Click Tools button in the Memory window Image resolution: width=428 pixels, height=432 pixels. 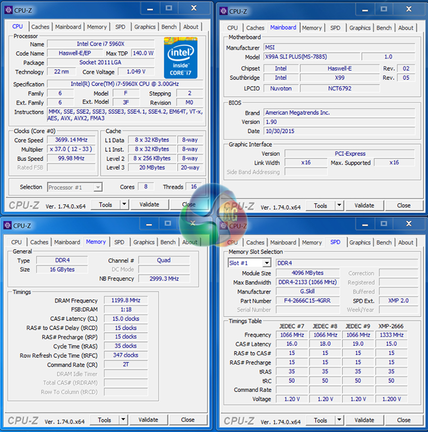(105, 420)
